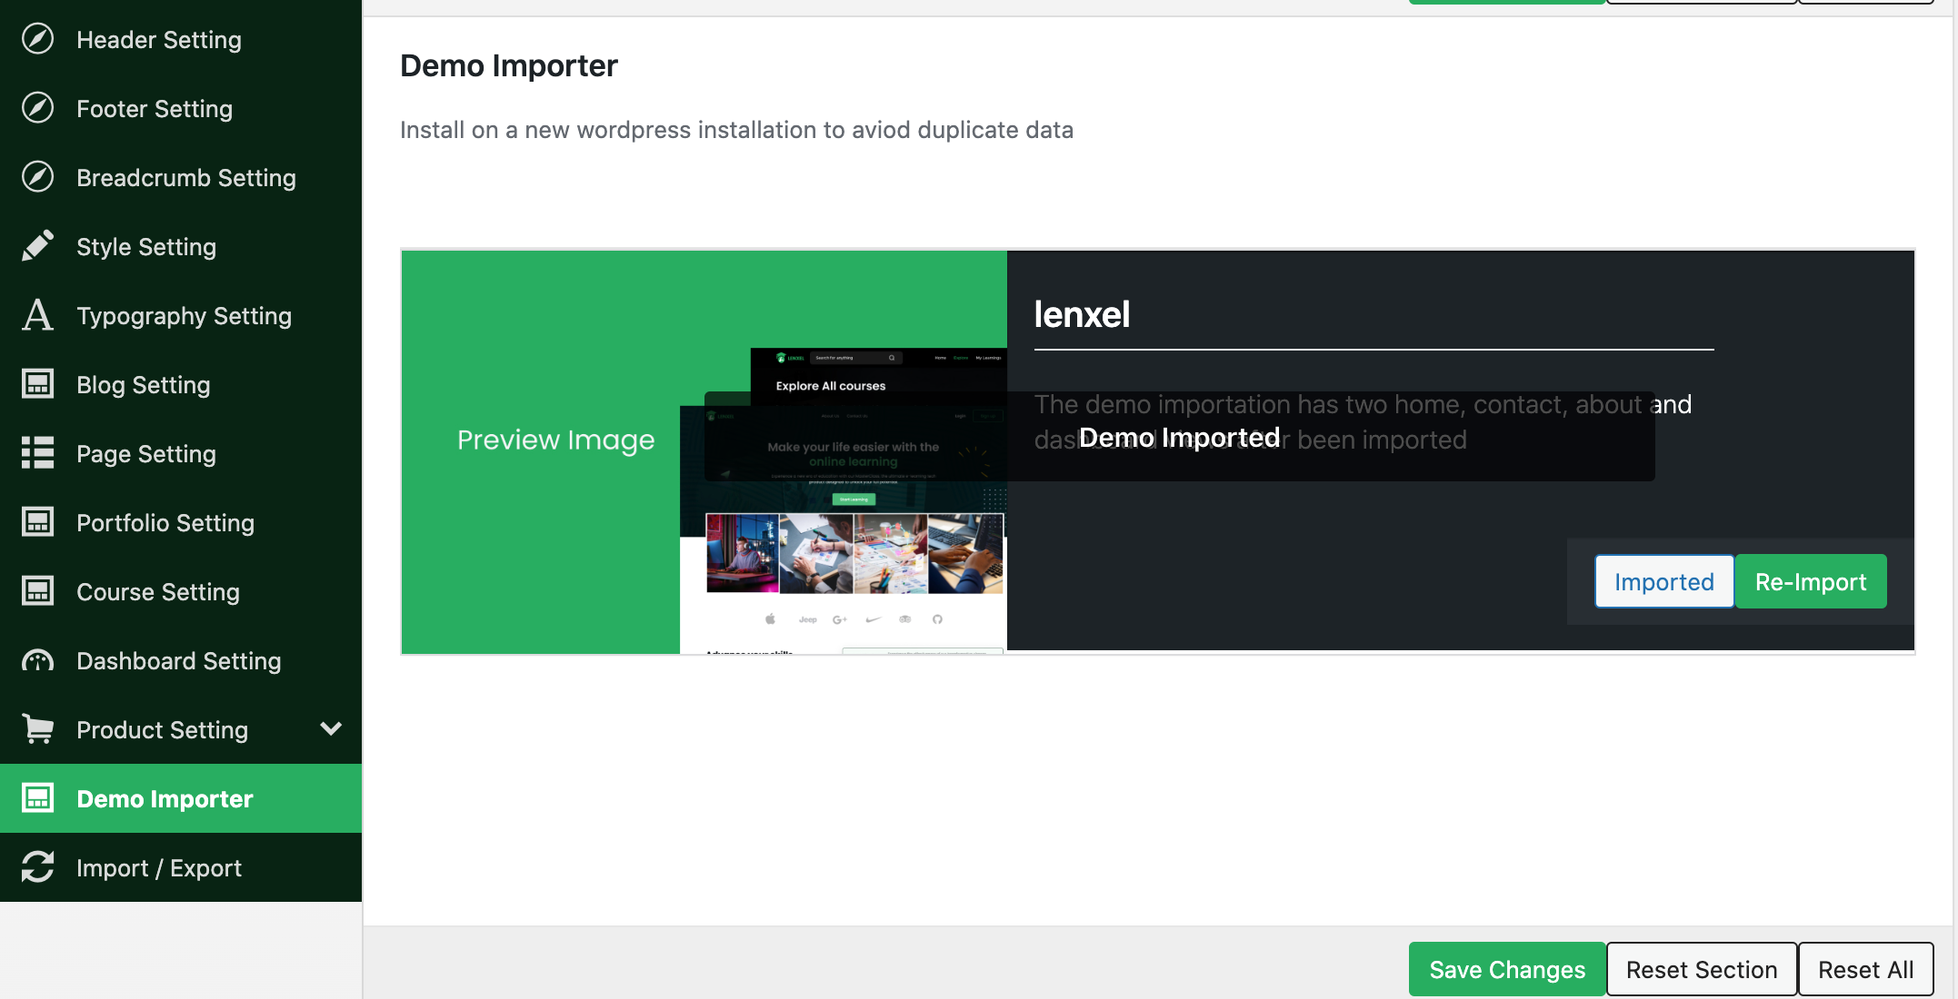
Task: Open Footer Setting section
Action: [x=181, y=108]
